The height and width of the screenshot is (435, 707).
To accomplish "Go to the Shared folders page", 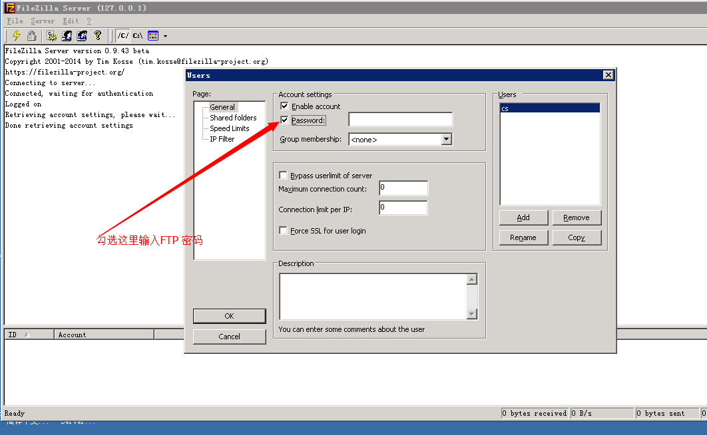I will (x=233, y=118).
